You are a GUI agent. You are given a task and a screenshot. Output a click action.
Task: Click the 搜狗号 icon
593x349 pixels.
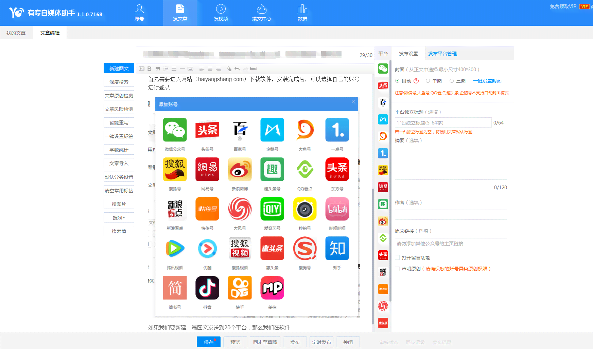pos(305,248)
